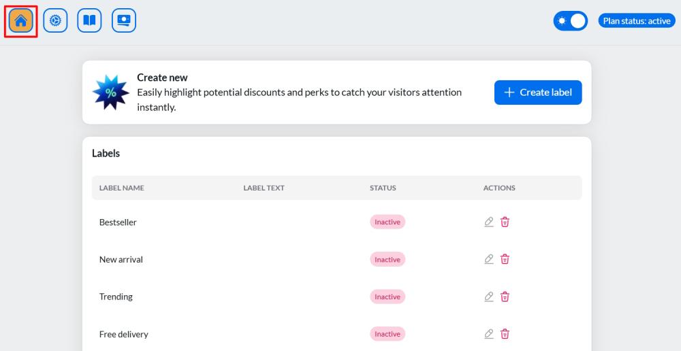
Task: Open the documentation book icon
Action: point(89,21)
